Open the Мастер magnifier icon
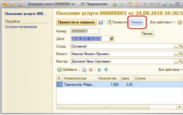 [181, 61]
